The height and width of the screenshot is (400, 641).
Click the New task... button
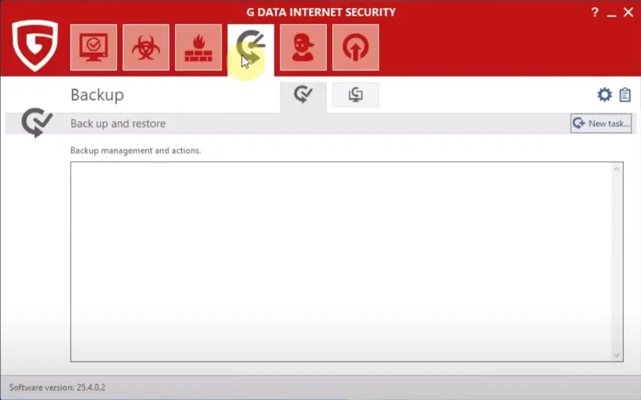tap(601, 123)
